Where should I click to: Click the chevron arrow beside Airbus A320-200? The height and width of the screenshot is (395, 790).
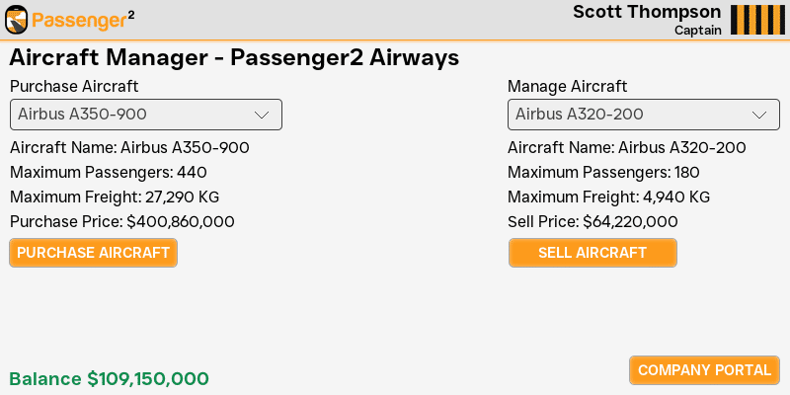[759, 115]
